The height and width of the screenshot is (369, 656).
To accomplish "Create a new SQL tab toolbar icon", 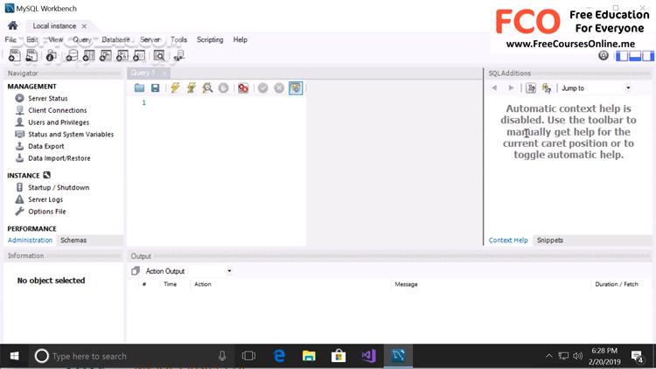I will click(14, 55).
